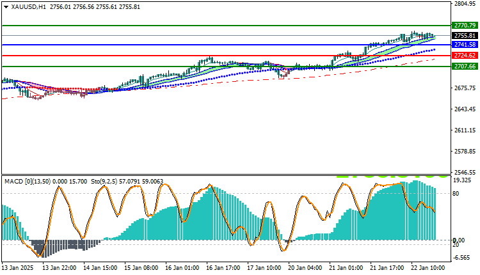Click the Sto(9,2,5) indicator label

(104, 182)
